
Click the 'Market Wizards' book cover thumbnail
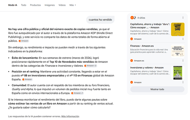[x=178, y=73]
